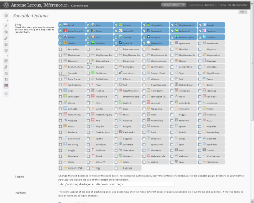
Task: Click the MySpace site icon
Action: tap(65, 120)
